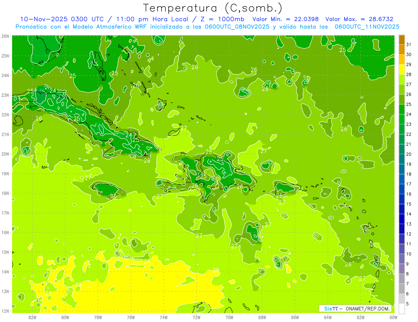
Task: Click the '18N' latitude axis label
Action: point(5,193)
